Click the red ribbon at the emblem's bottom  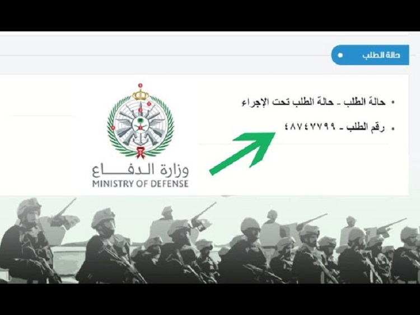coord(141,152)
